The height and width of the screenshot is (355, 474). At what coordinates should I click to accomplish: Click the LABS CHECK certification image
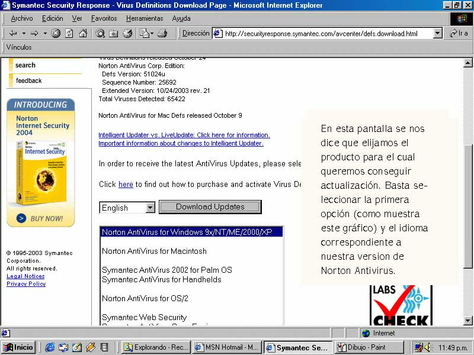coord(401,305)
